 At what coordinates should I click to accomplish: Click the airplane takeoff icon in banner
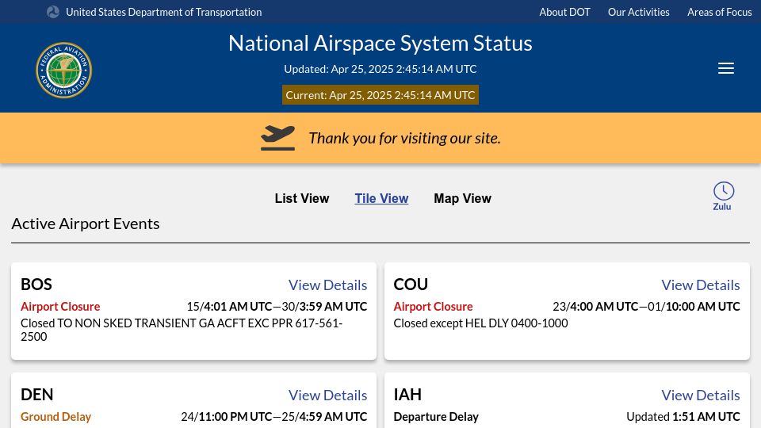tap(277, 138)
